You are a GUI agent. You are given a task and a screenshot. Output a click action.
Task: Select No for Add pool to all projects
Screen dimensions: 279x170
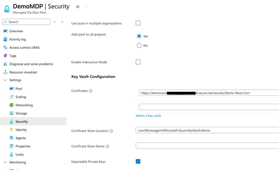point(139,45)
